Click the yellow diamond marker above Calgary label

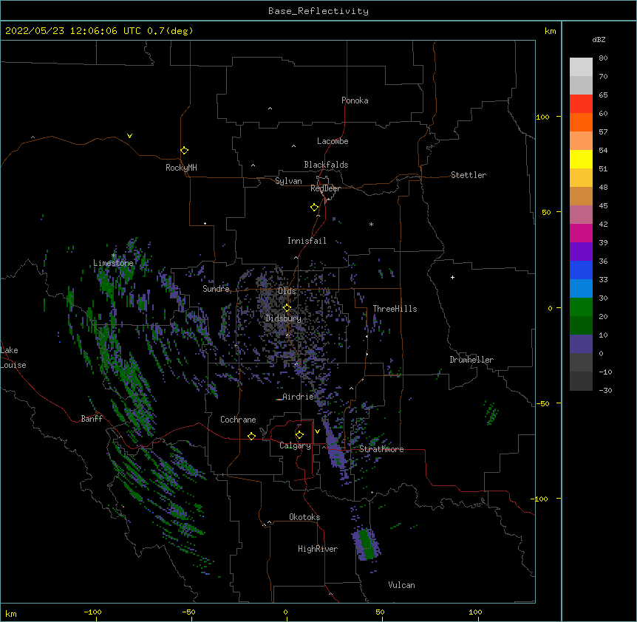299,435
